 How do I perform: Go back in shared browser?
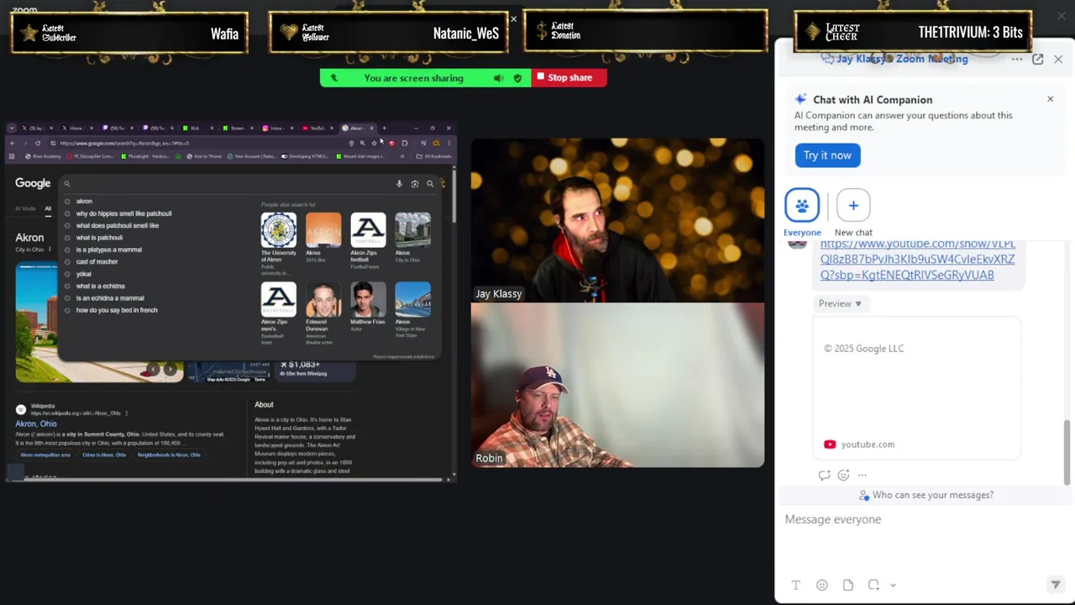tap(12, 143)
